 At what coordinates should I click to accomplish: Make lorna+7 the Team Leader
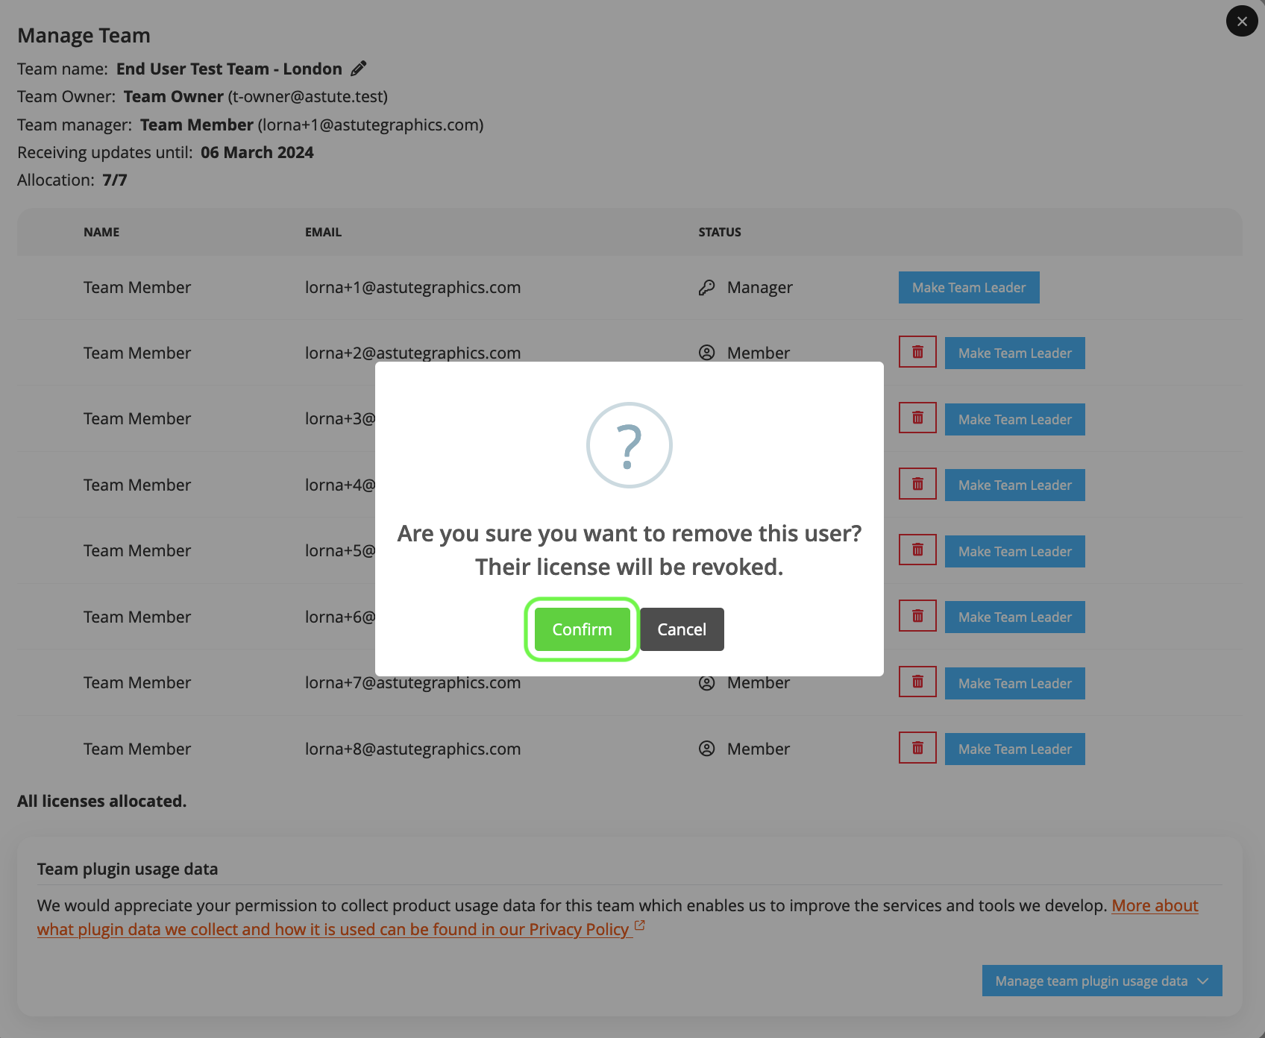[x=1014, y=684]
